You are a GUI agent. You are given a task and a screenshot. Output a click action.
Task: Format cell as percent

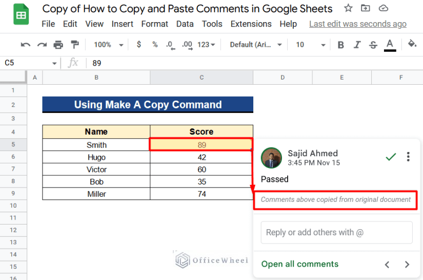pyautogui.click(x=155, y=44)
